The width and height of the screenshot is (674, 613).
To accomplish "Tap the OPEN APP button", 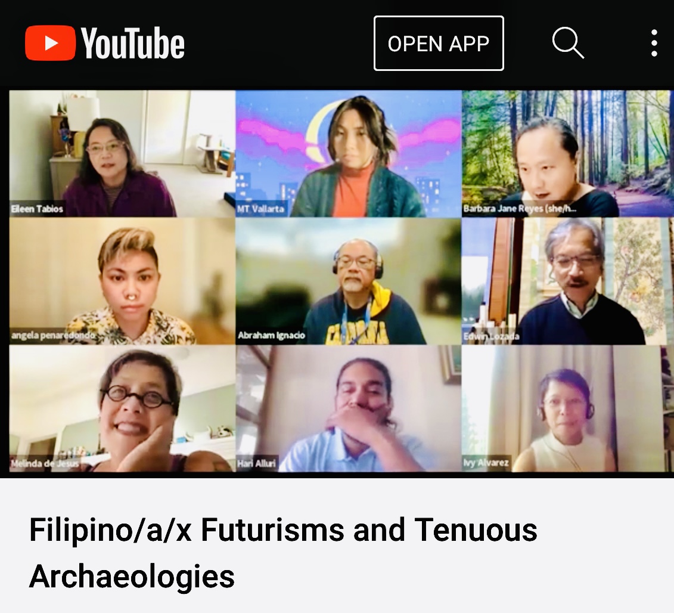I will (439, 44).
